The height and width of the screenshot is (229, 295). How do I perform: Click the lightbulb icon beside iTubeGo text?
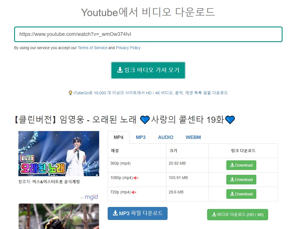pos(70,93)
